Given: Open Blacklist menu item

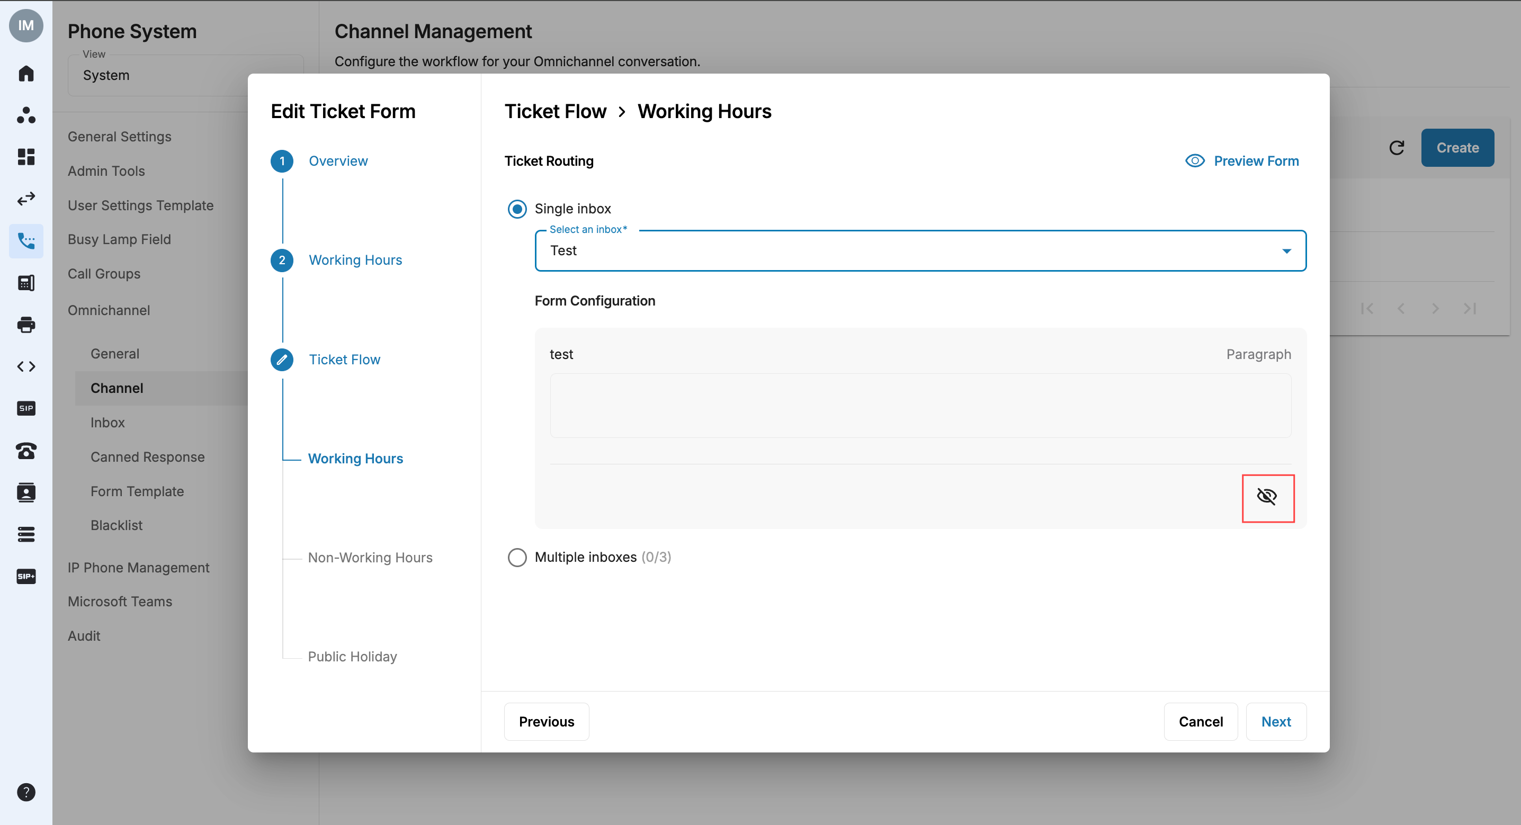Looking at the screenshot, I should [117, 526].
